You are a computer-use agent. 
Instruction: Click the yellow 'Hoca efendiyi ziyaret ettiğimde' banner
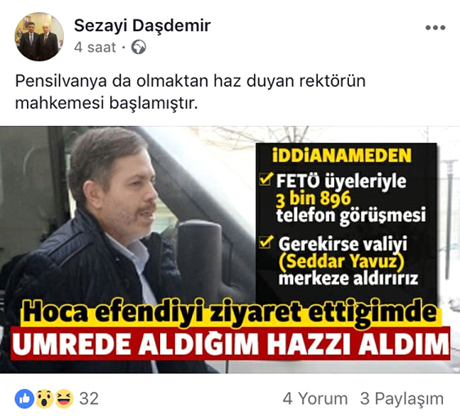231,312
